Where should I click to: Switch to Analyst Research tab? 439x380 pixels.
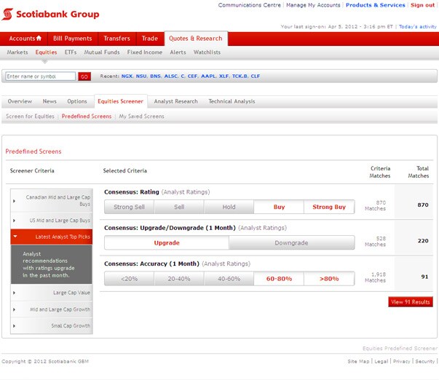tap(176, 101)
